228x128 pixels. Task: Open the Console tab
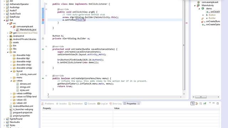(90, 103)
